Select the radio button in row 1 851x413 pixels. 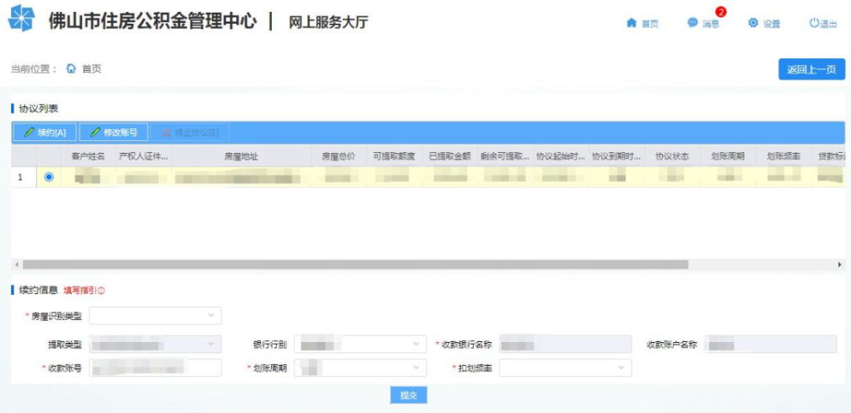pyautogui.click(x=49, y=177)
